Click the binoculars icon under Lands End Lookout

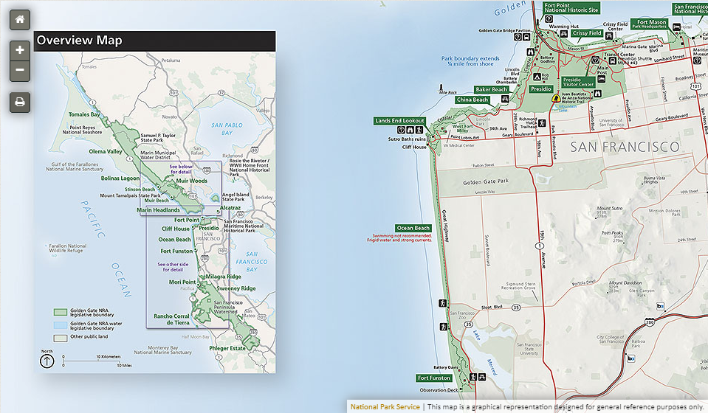410,130
